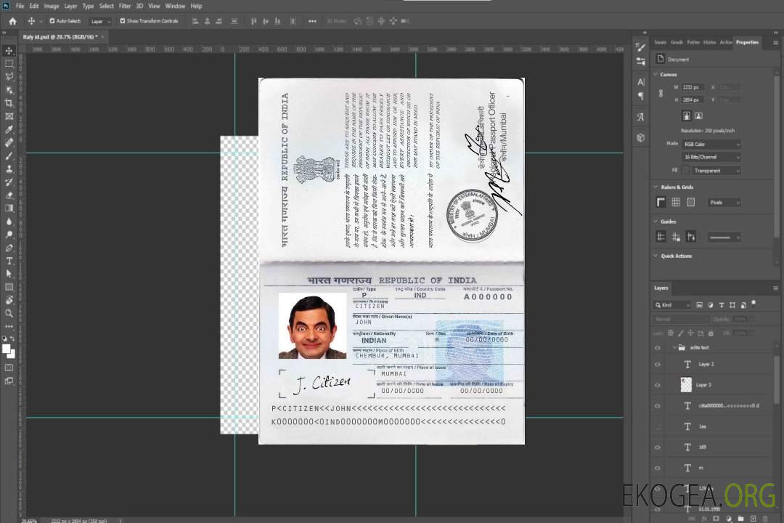Select the Rectangular Marquee tool
The width and height of the screenshot is (784, 523).
click(9, 64)
